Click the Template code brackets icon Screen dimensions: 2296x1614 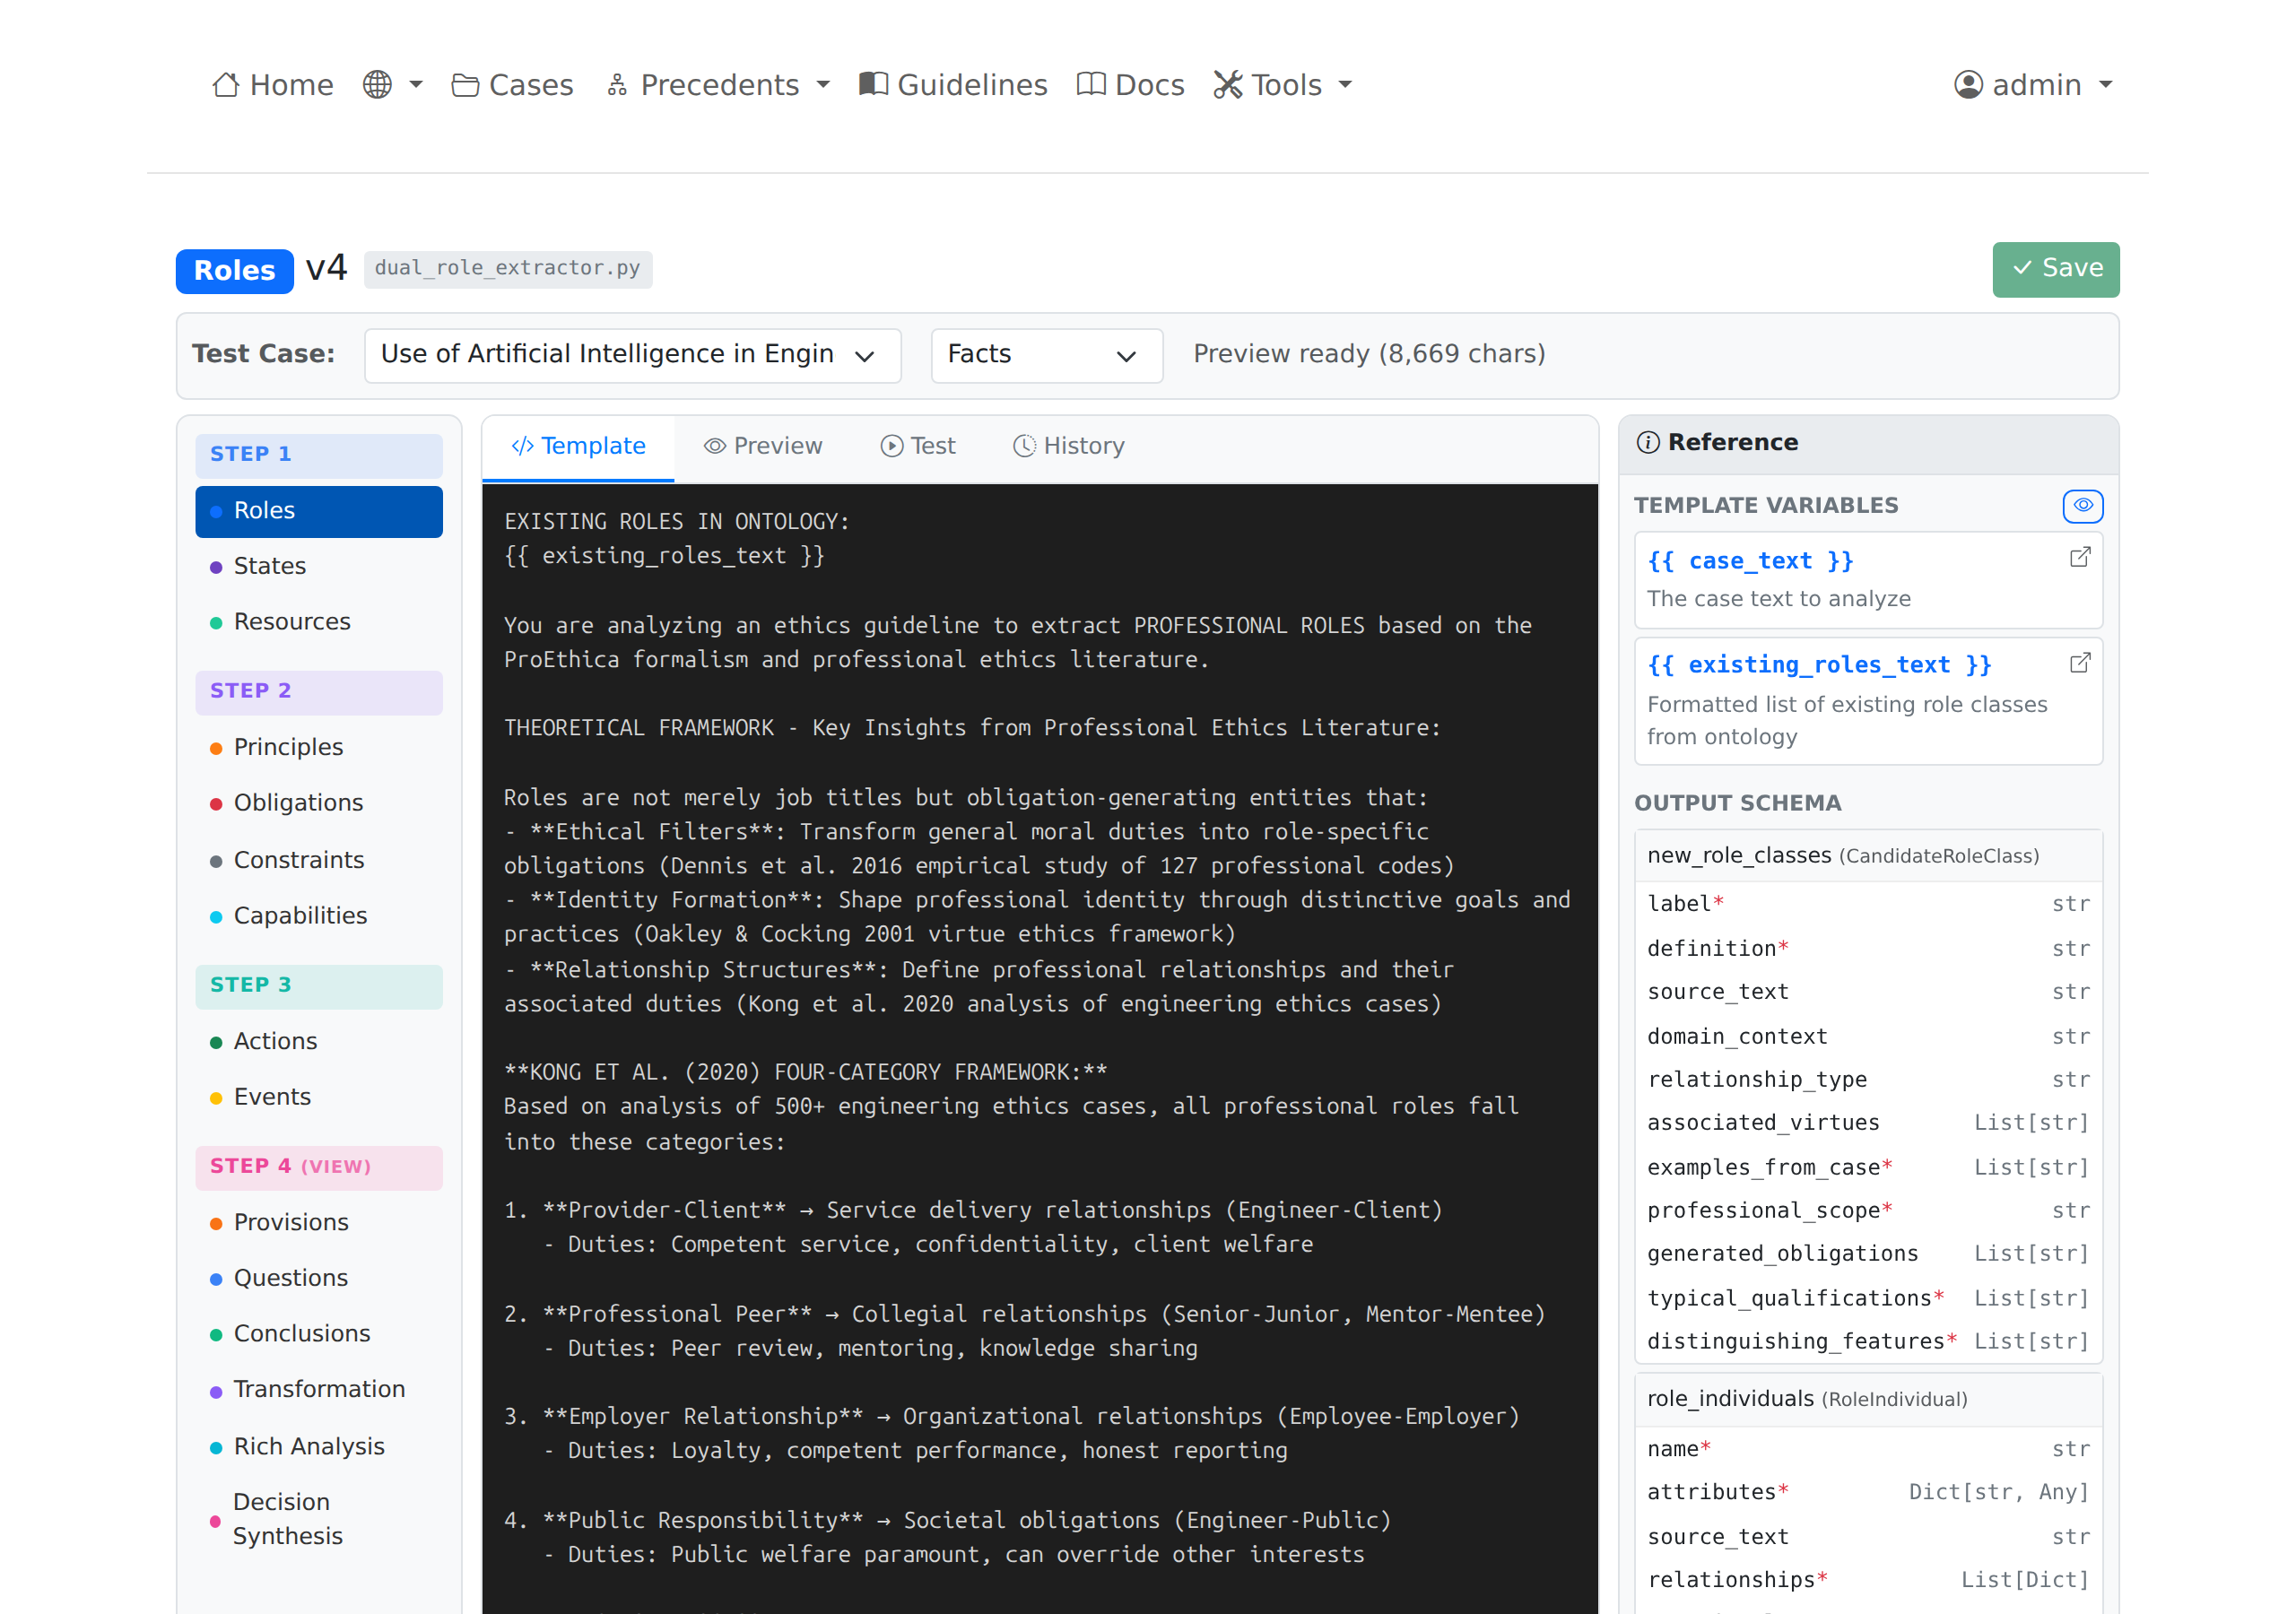pyautogui.click(x=522, y=446)
